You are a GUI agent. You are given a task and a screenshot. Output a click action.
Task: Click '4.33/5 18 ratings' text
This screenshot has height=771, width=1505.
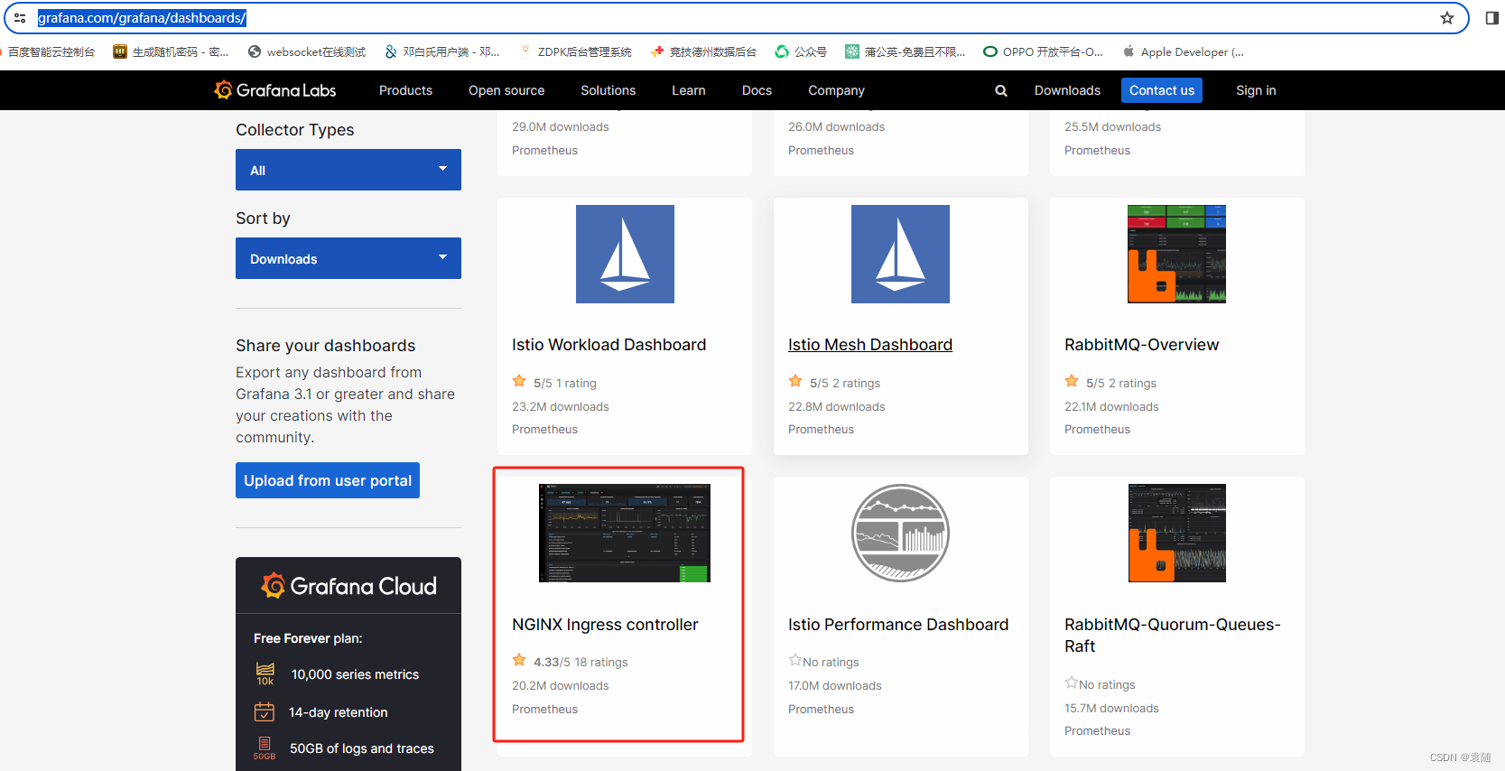tap(581, 663)
